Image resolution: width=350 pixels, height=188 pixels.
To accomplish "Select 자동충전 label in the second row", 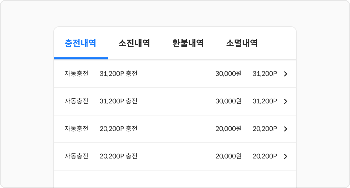I will 76,101.
